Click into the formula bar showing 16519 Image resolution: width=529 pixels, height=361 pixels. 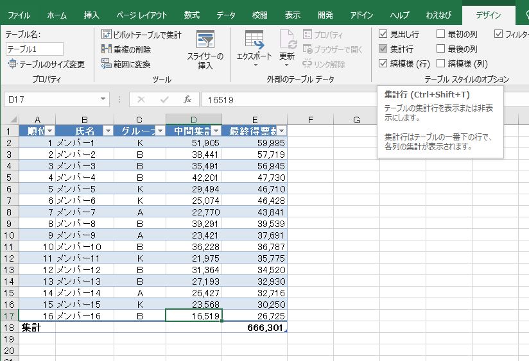[288, 100]
